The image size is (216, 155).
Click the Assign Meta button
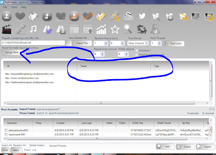[x=11, y=53]
